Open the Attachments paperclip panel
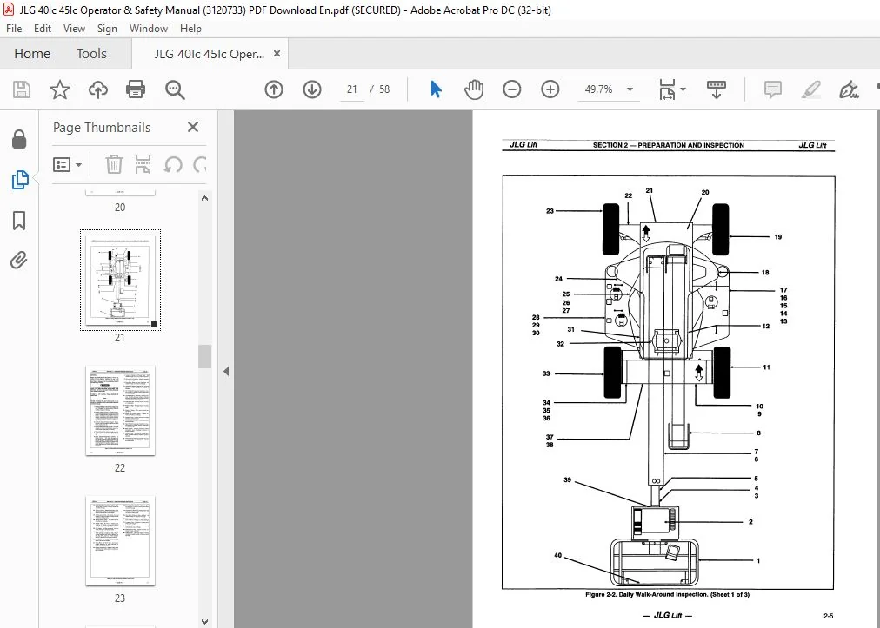The image size is (880, 628). point(18,261)
